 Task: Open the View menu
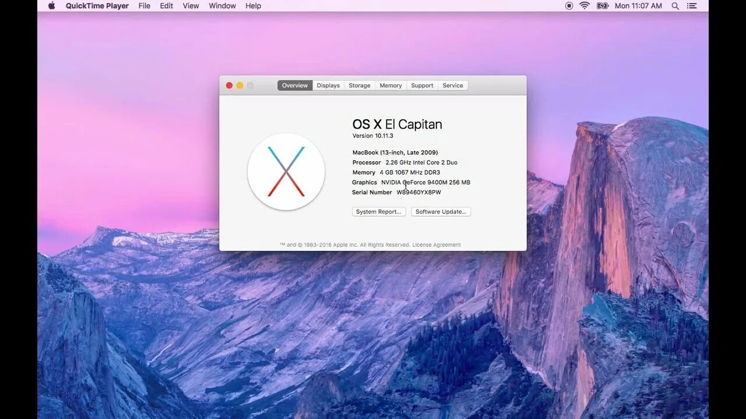[191, 6]
